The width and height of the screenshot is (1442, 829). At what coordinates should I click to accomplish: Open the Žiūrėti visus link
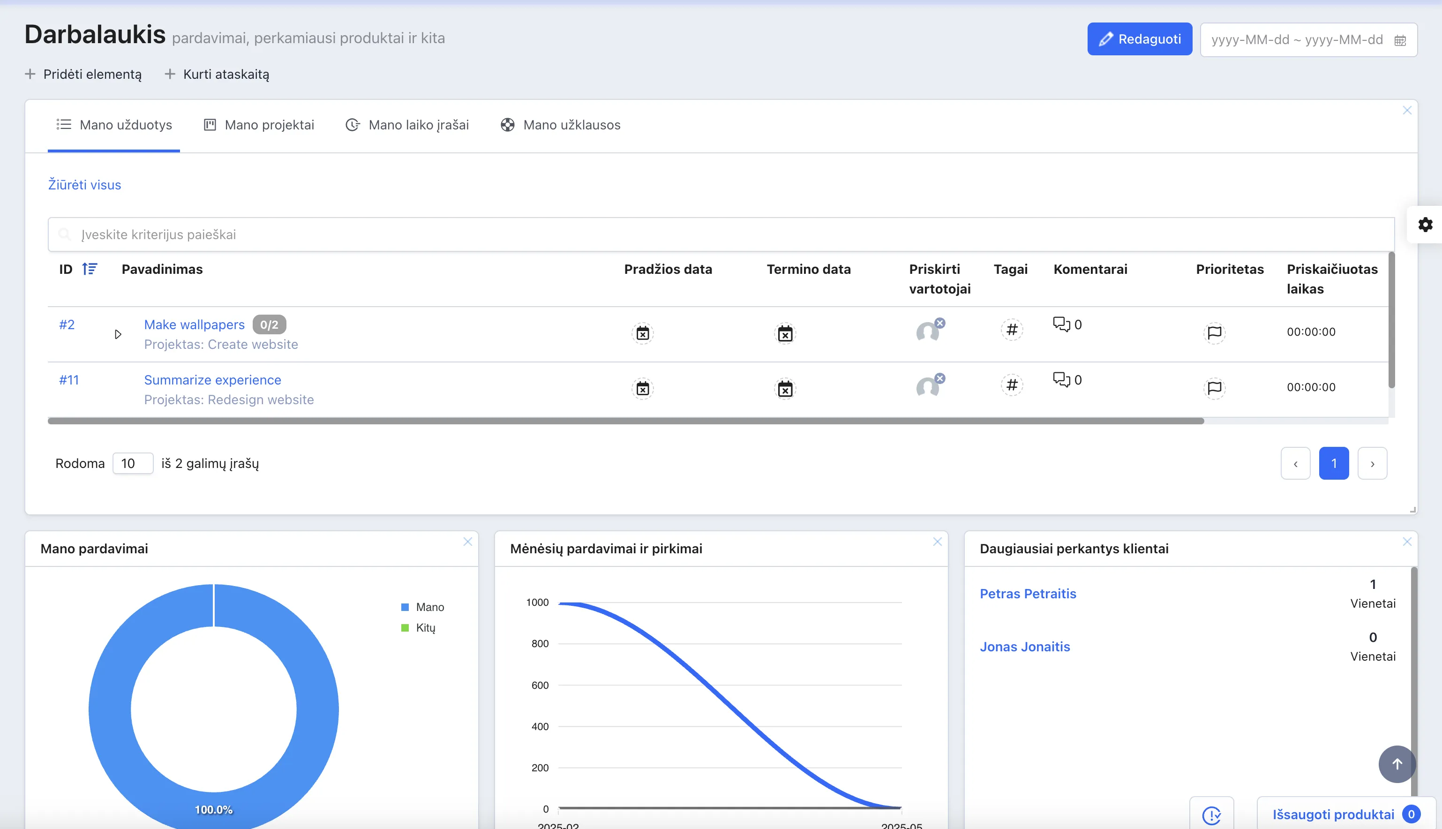(84, 184)
